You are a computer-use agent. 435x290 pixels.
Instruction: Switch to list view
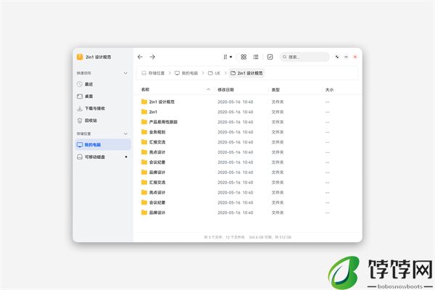coord(256,57)
